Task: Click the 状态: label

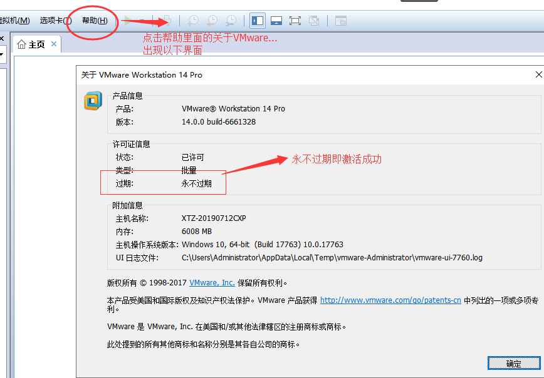Action: 125,157
